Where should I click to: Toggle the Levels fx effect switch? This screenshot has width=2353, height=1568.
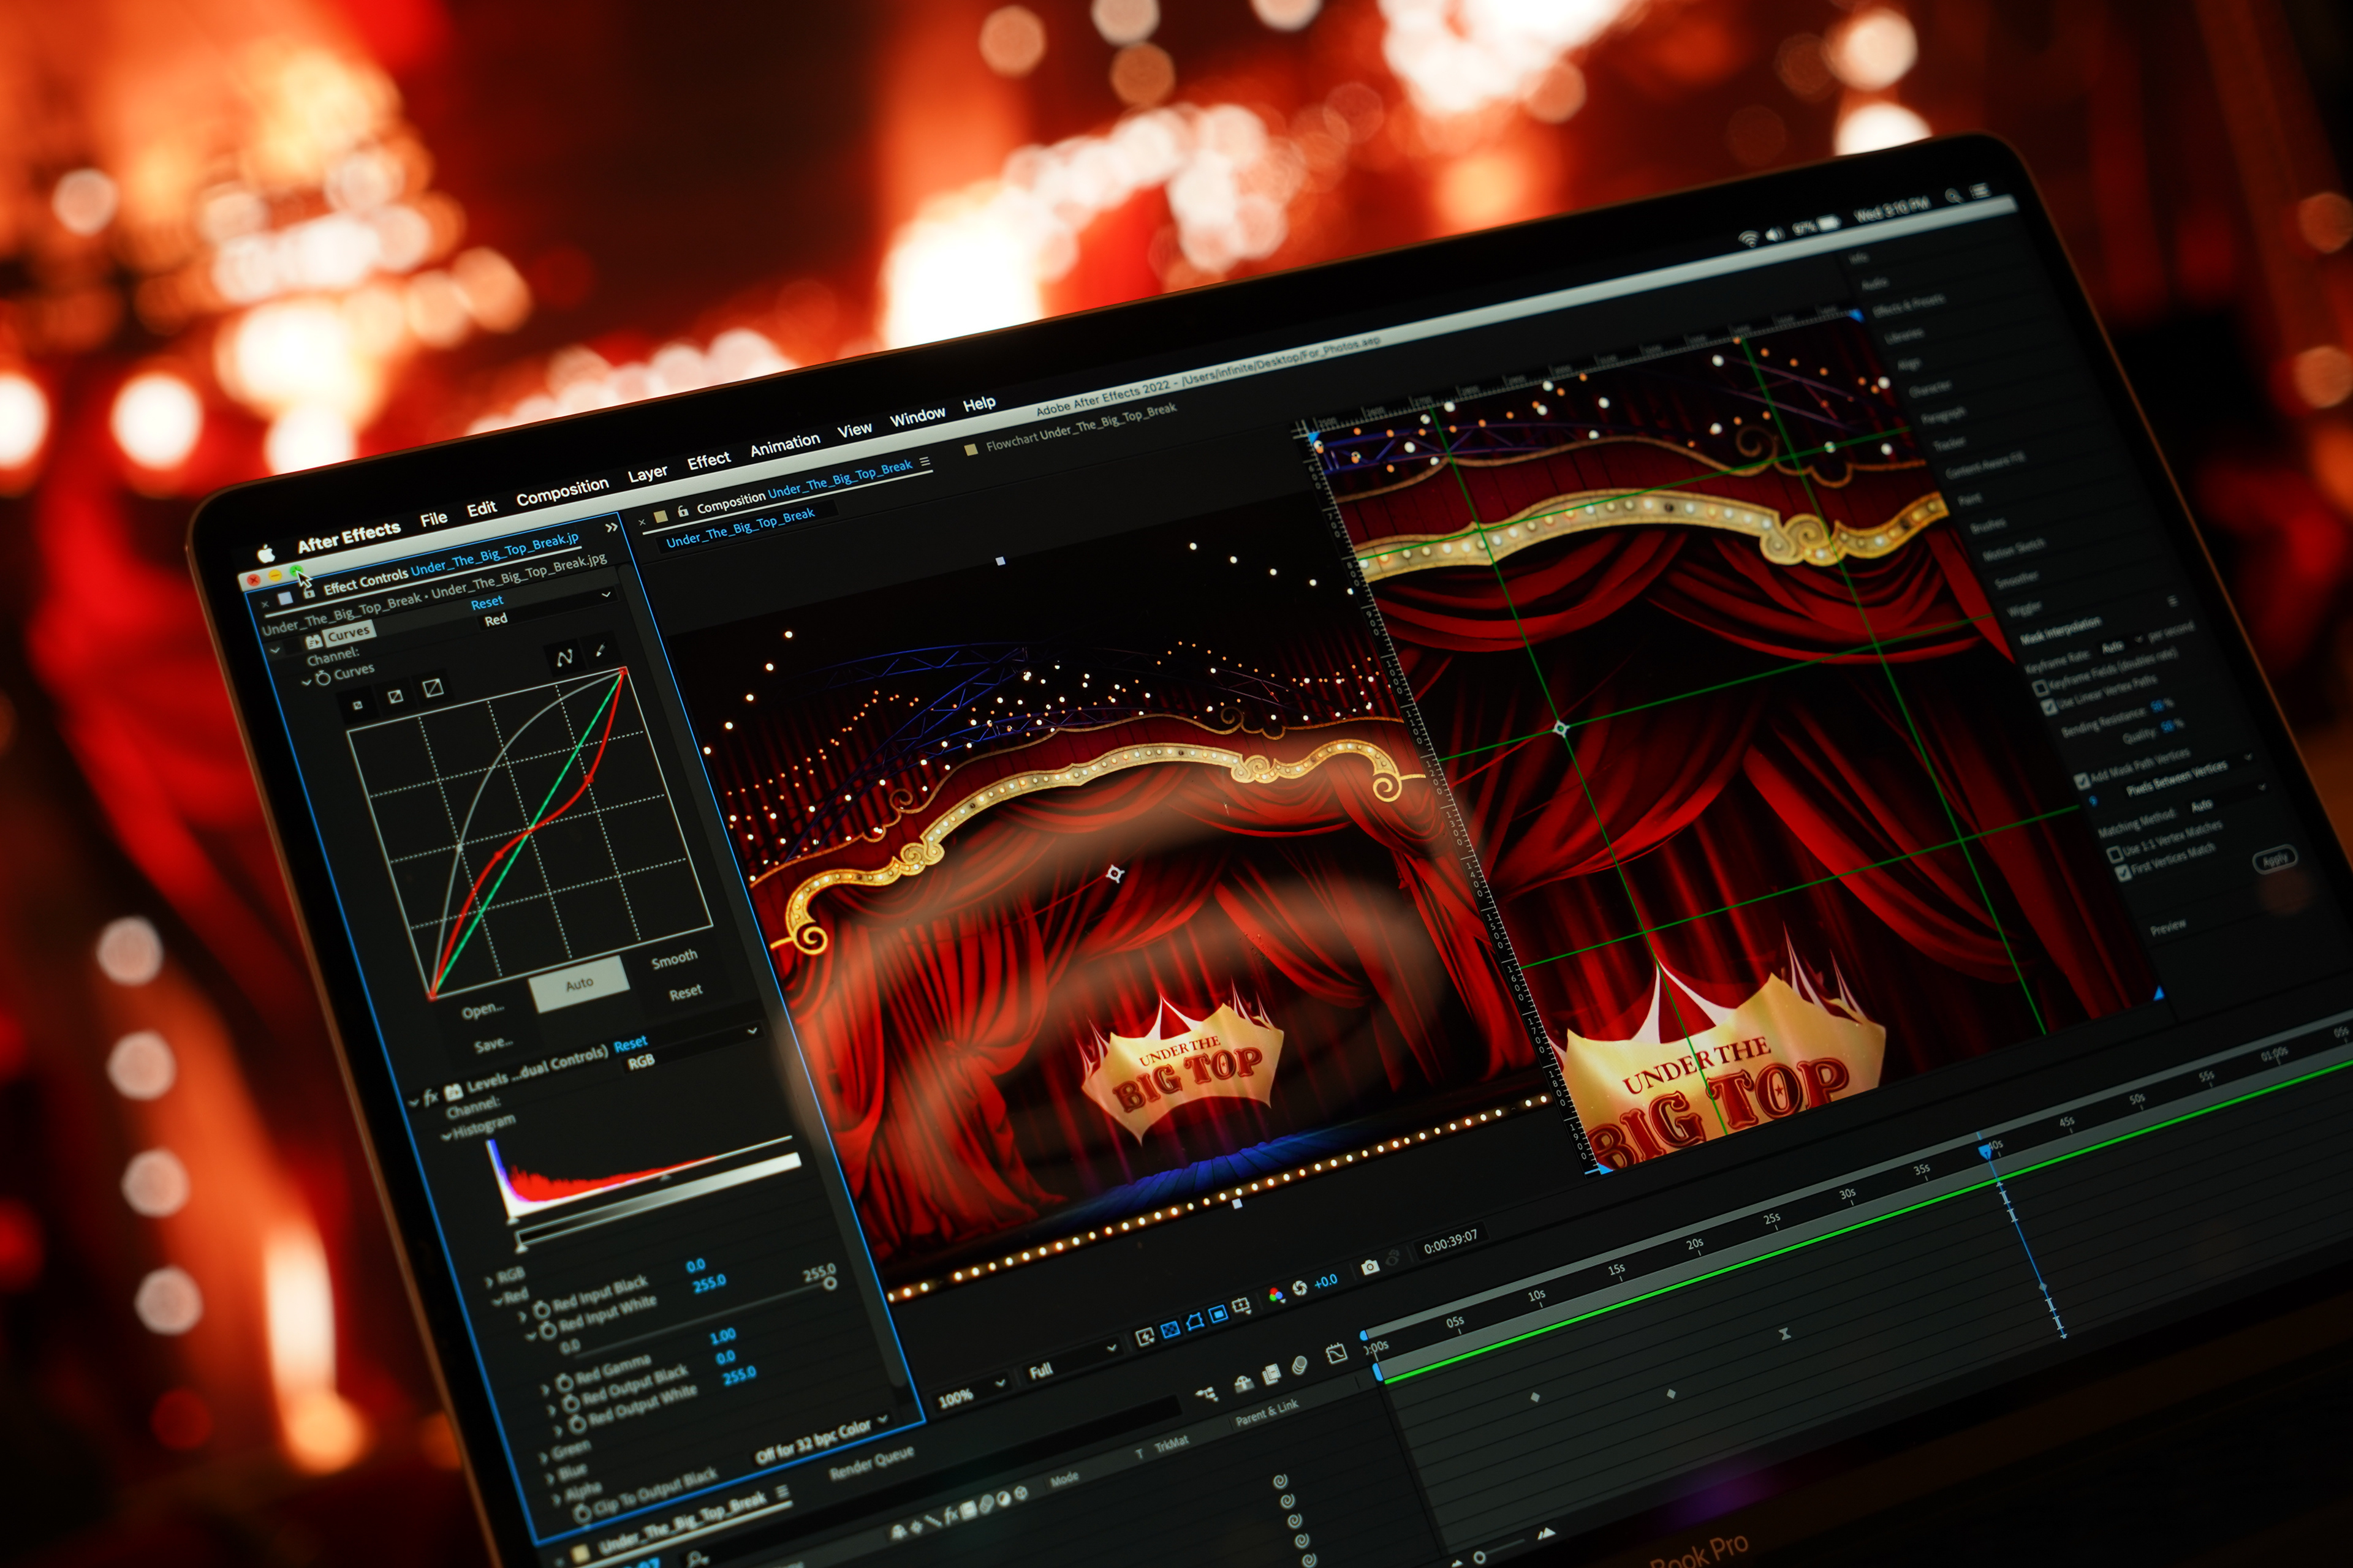(x=431, y=1097)
